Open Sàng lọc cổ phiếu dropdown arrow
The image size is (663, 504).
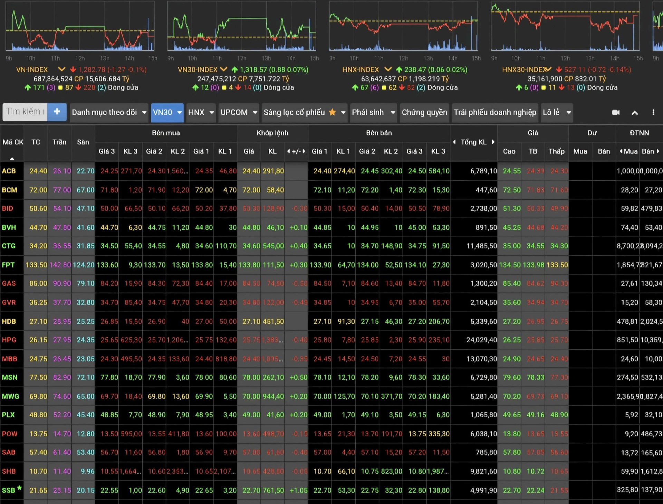(343, 112)
